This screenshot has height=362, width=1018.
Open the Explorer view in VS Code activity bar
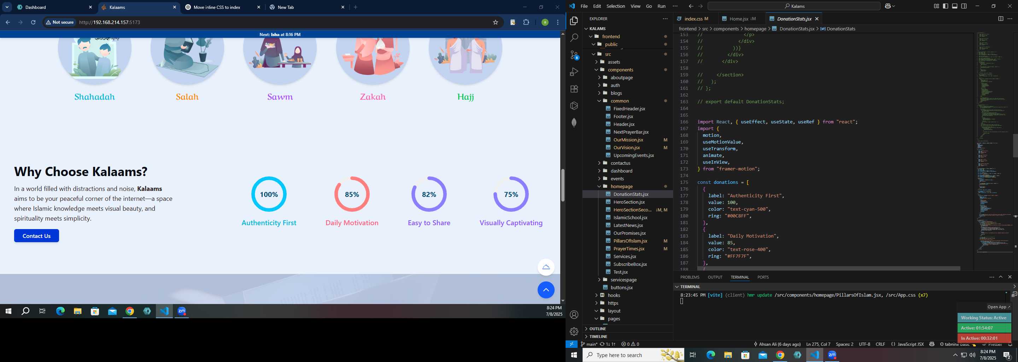tap(574, 21)
